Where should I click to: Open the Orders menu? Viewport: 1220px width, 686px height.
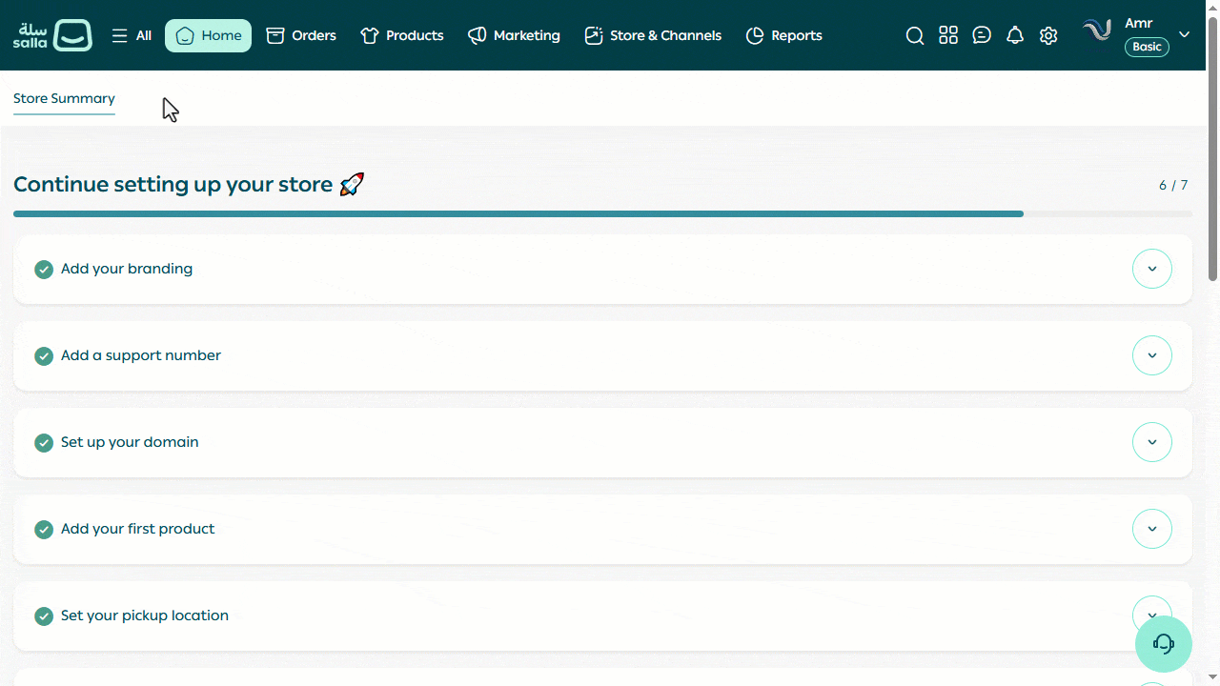[301, 35]
